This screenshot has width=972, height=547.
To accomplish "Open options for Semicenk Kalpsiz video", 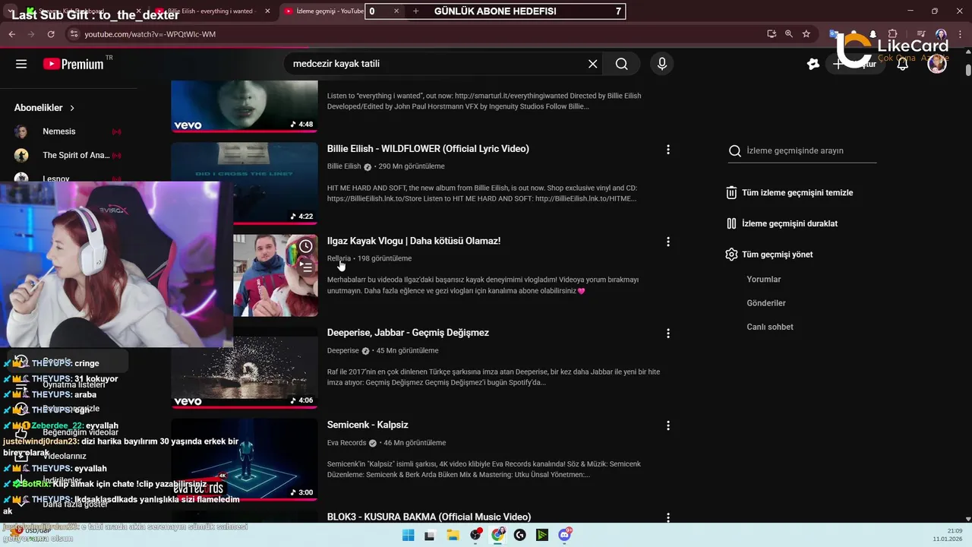I will tap(668, 425).
